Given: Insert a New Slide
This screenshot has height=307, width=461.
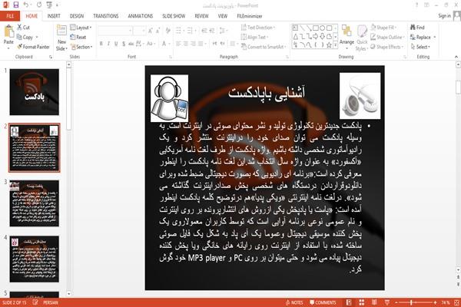Looking at the screenshot, I should 61,38.
